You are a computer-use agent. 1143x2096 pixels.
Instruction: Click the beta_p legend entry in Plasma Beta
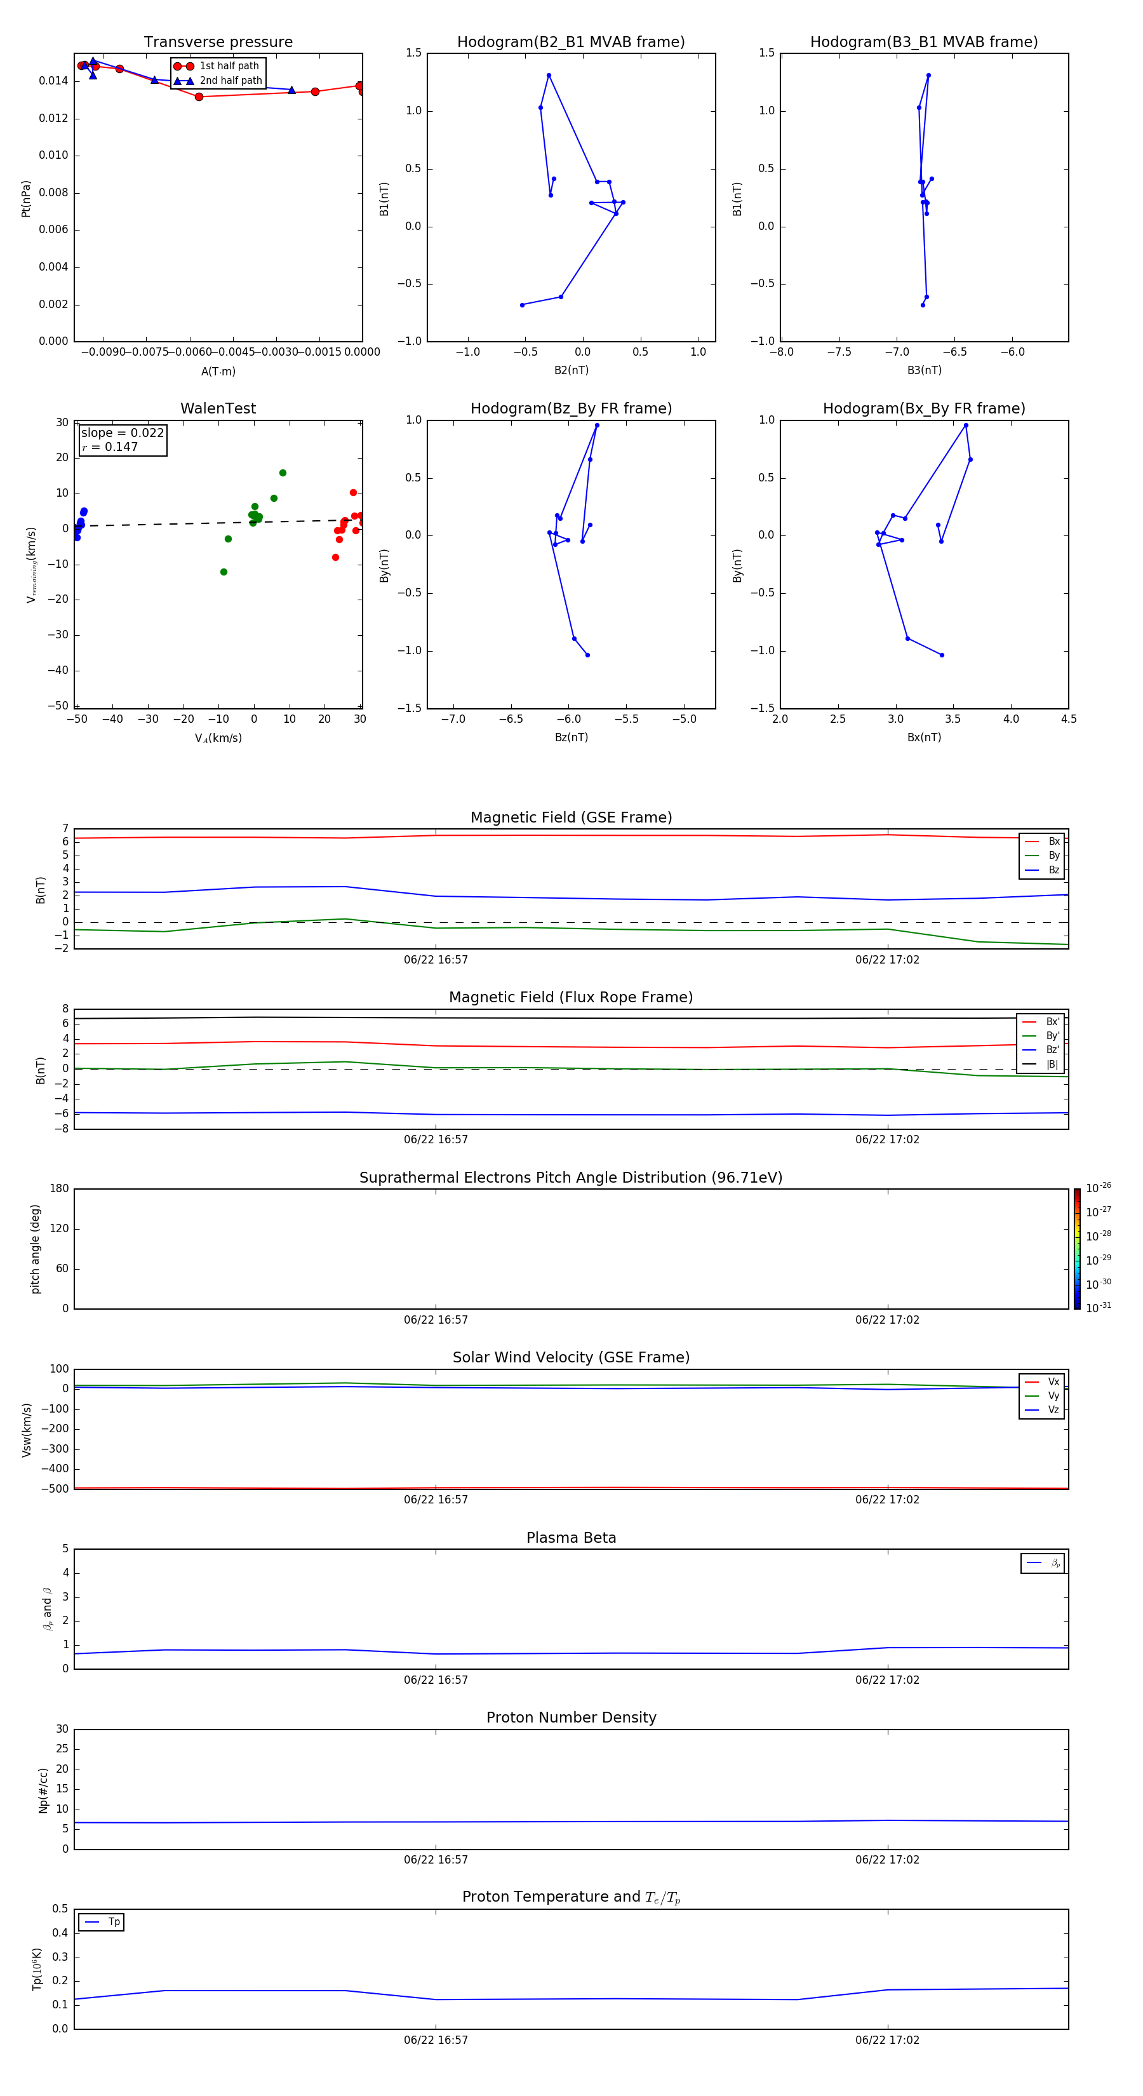point(1043,1563)
